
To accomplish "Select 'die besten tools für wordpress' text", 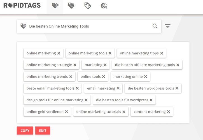I will [122, 100].
